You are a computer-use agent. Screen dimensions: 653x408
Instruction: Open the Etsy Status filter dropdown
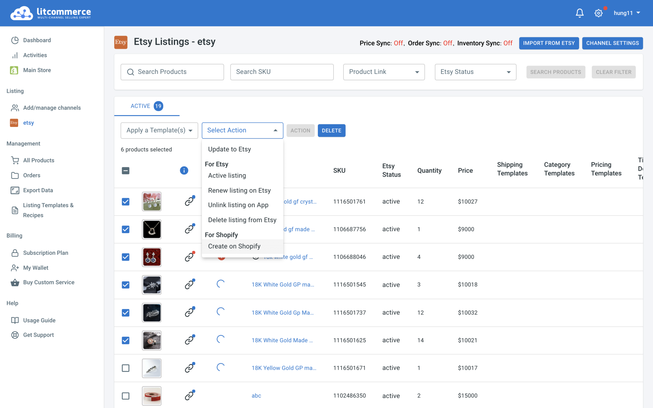(x=475, y=72)
